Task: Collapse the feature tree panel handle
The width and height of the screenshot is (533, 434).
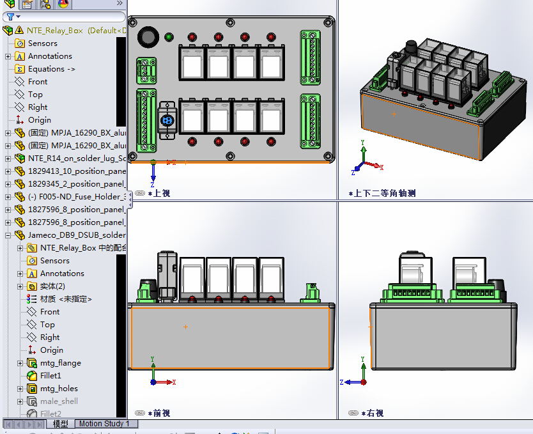Action: coord(130,199)
